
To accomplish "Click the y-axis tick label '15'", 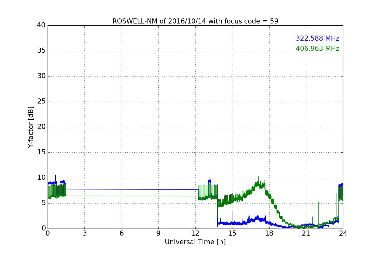I will pos(41,152).
